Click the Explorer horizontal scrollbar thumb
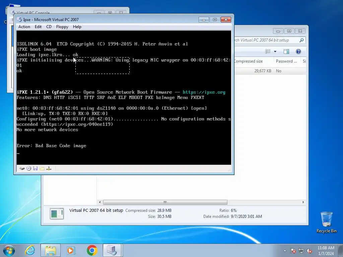Screen dimensions: 343x257 165,202
